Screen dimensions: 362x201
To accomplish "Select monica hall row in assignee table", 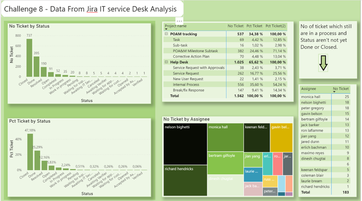I will click(325, 97).
